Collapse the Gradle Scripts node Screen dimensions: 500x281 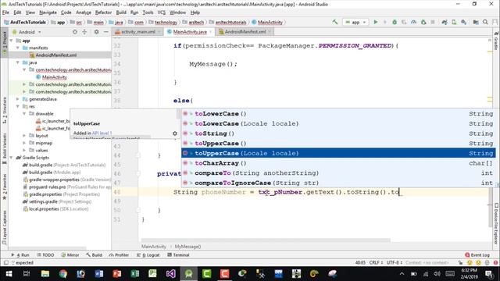point(12,158)
